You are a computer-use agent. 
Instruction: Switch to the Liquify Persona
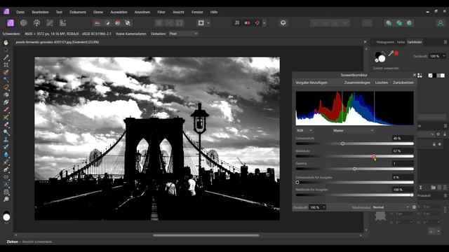click(23, 23)
